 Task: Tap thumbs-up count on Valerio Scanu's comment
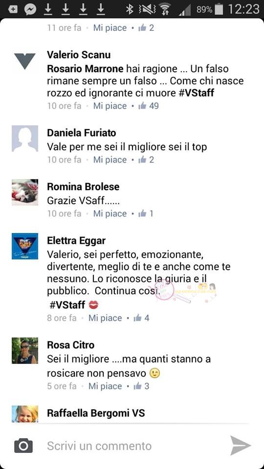point(154,106)
